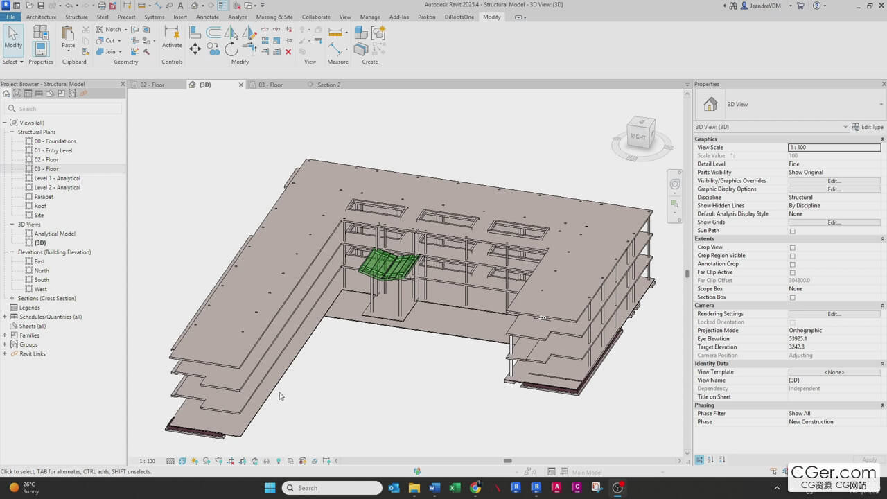This screenshot has width=887, height=499.
Task: Select the Rotate tool
Action: pyautogui.click(x=231, y=49)
